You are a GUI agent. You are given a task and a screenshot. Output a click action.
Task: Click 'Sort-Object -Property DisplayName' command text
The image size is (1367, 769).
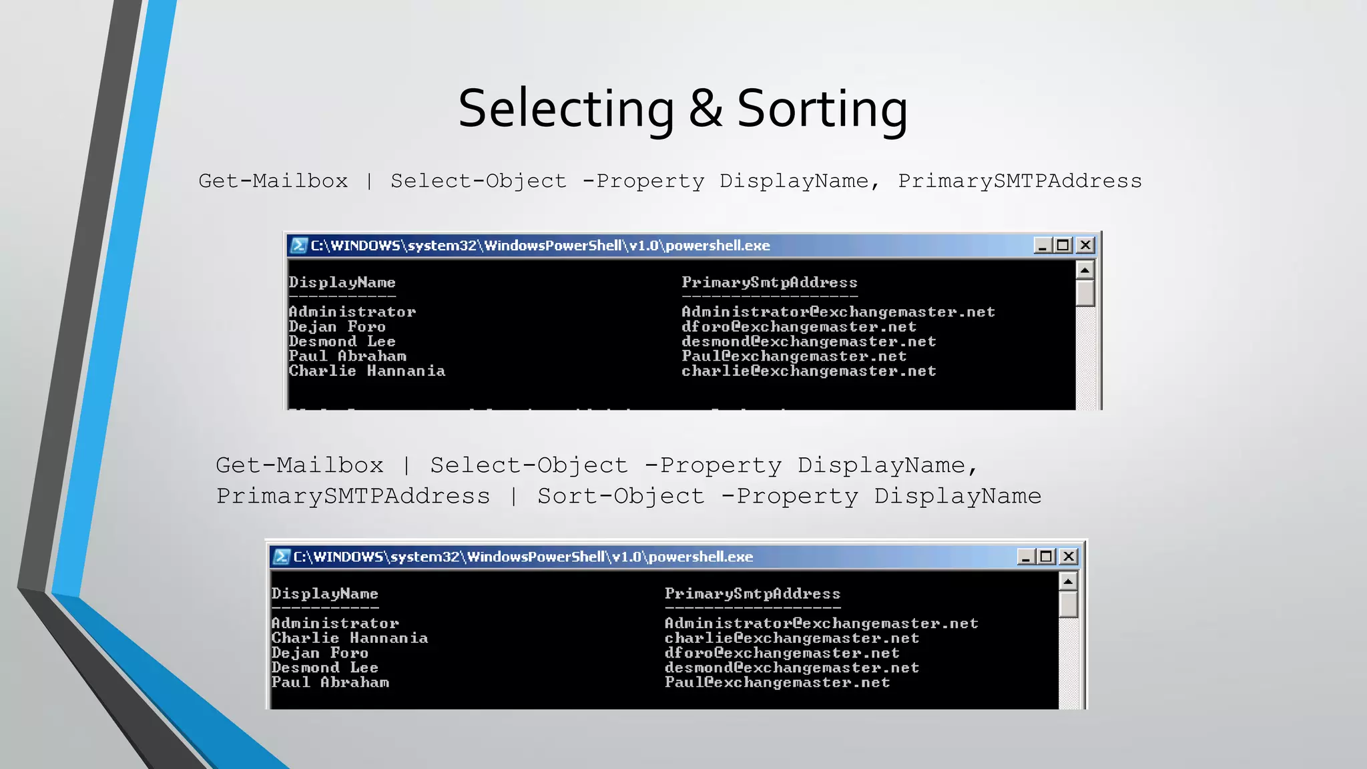coord(790,496)
